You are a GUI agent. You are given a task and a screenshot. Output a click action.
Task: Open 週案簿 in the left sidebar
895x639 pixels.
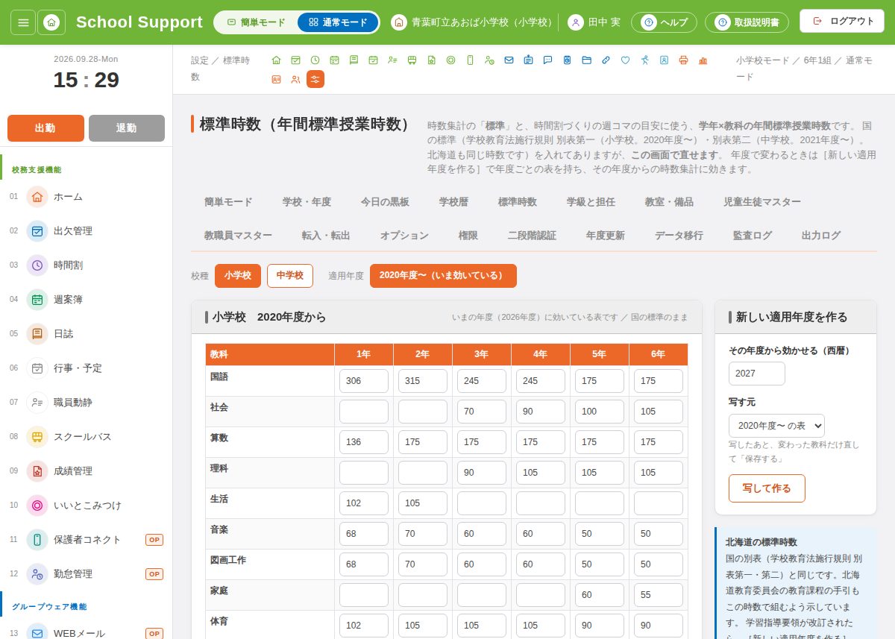[x=87, y=300]
